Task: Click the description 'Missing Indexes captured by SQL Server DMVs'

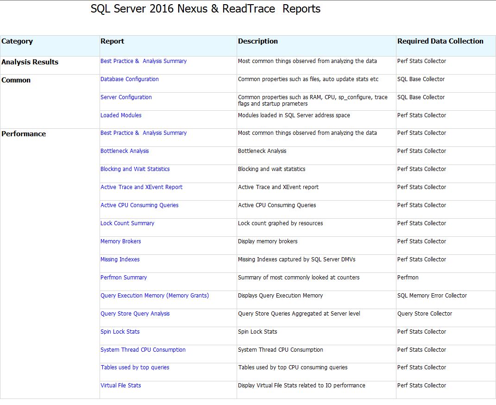Action: coord(297,259)
